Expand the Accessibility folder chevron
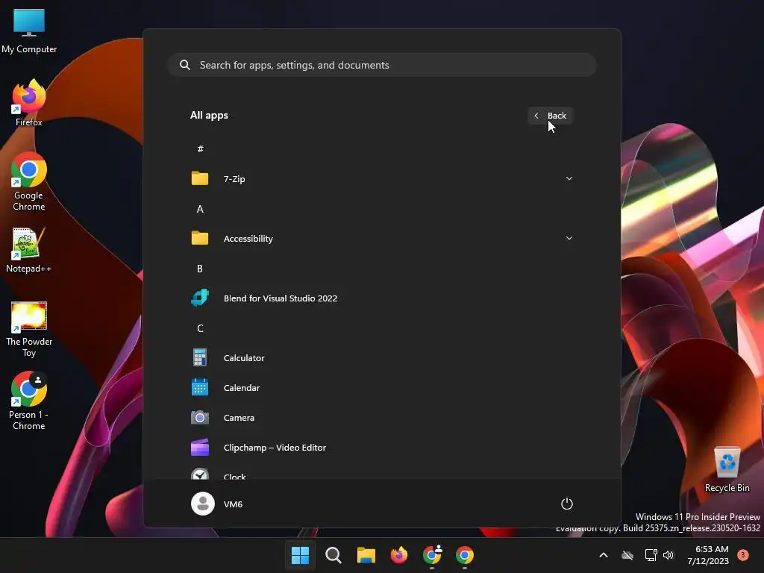 pyautogui.click(x=569, y=238)
